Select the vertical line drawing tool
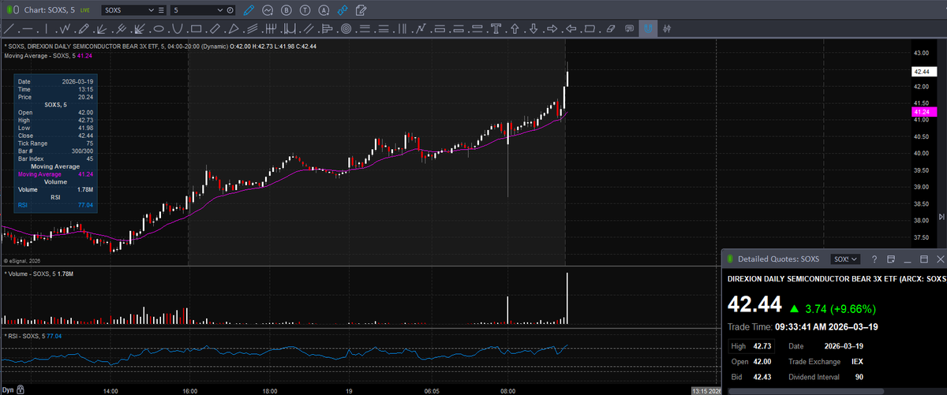Screen dimensions: 947x395 [x=47, y=29]
